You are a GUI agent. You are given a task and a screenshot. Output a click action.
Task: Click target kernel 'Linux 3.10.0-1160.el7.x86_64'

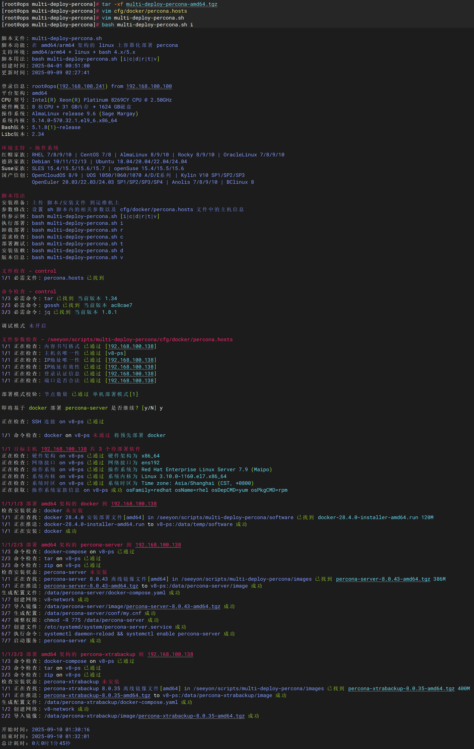click(x=184, y=477)
